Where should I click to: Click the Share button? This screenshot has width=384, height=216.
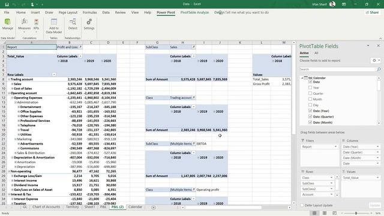point(372,12)
